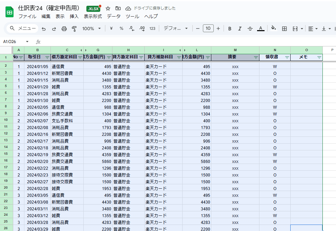This screenshot has height=231, width=336.
Task: Open the 表示 menu
Action: (60, 16)
